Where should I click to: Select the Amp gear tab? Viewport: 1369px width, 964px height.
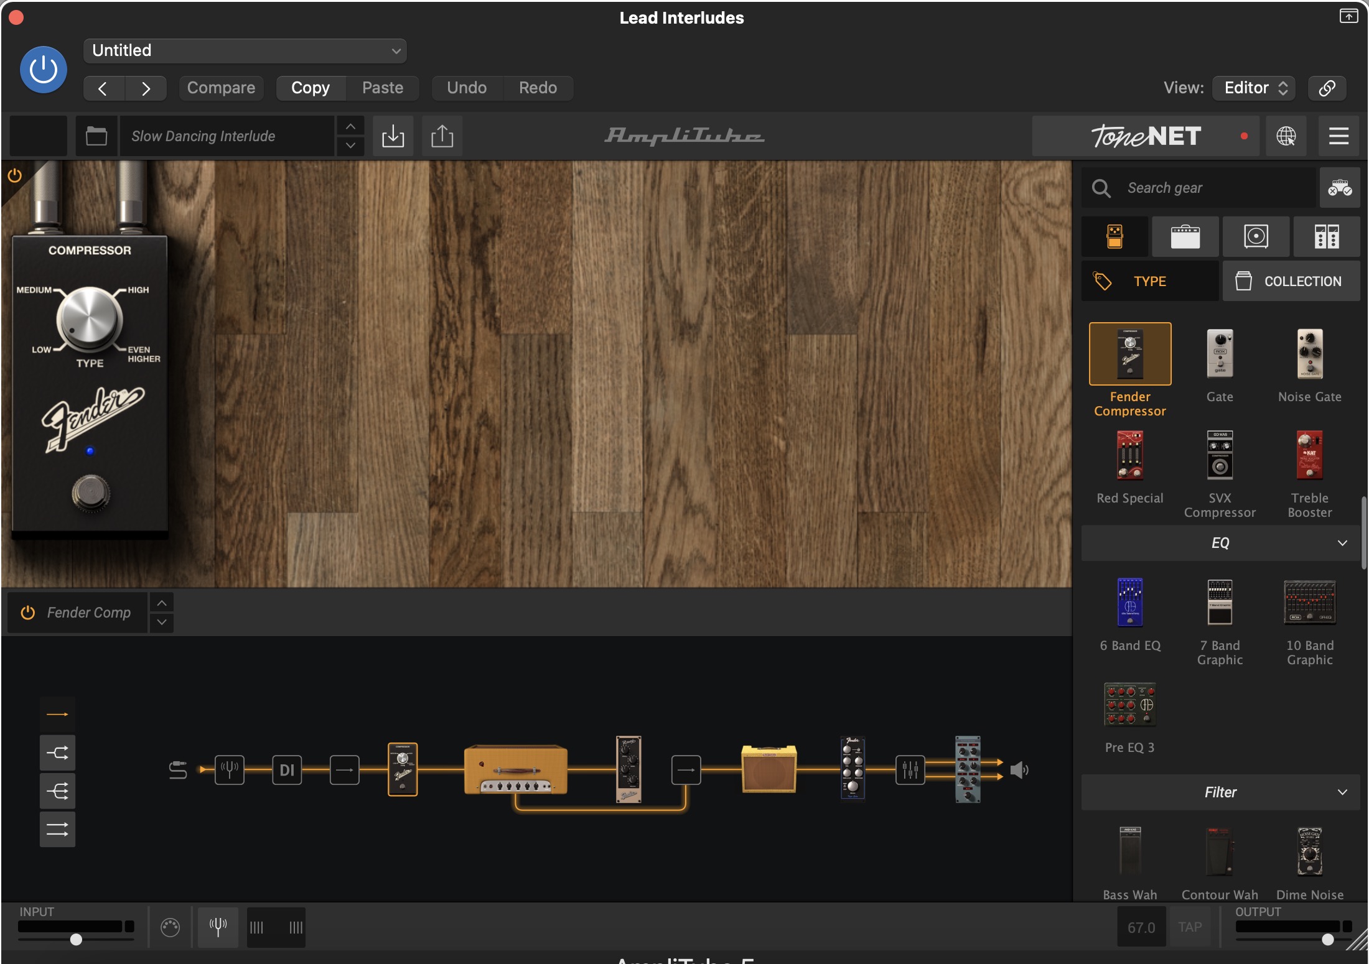click(1185, 236)
